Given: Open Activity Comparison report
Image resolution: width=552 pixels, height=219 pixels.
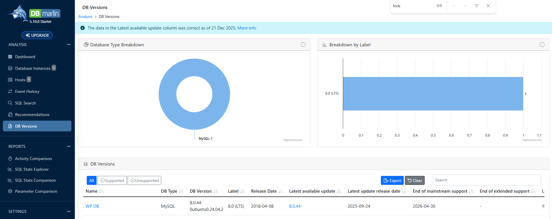Looking at the screenshot, I should pyautogui.click(x=33, y=159).
